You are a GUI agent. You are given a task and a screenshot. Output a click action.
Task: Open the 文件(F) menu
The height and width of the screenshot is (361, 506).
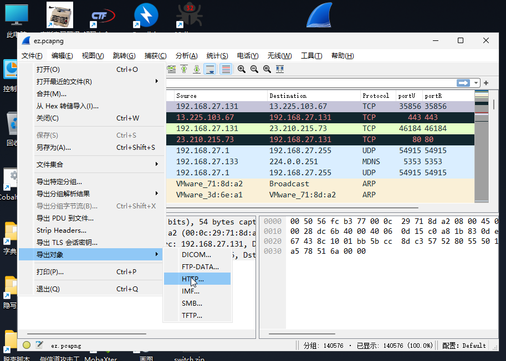tap(32, 56)
